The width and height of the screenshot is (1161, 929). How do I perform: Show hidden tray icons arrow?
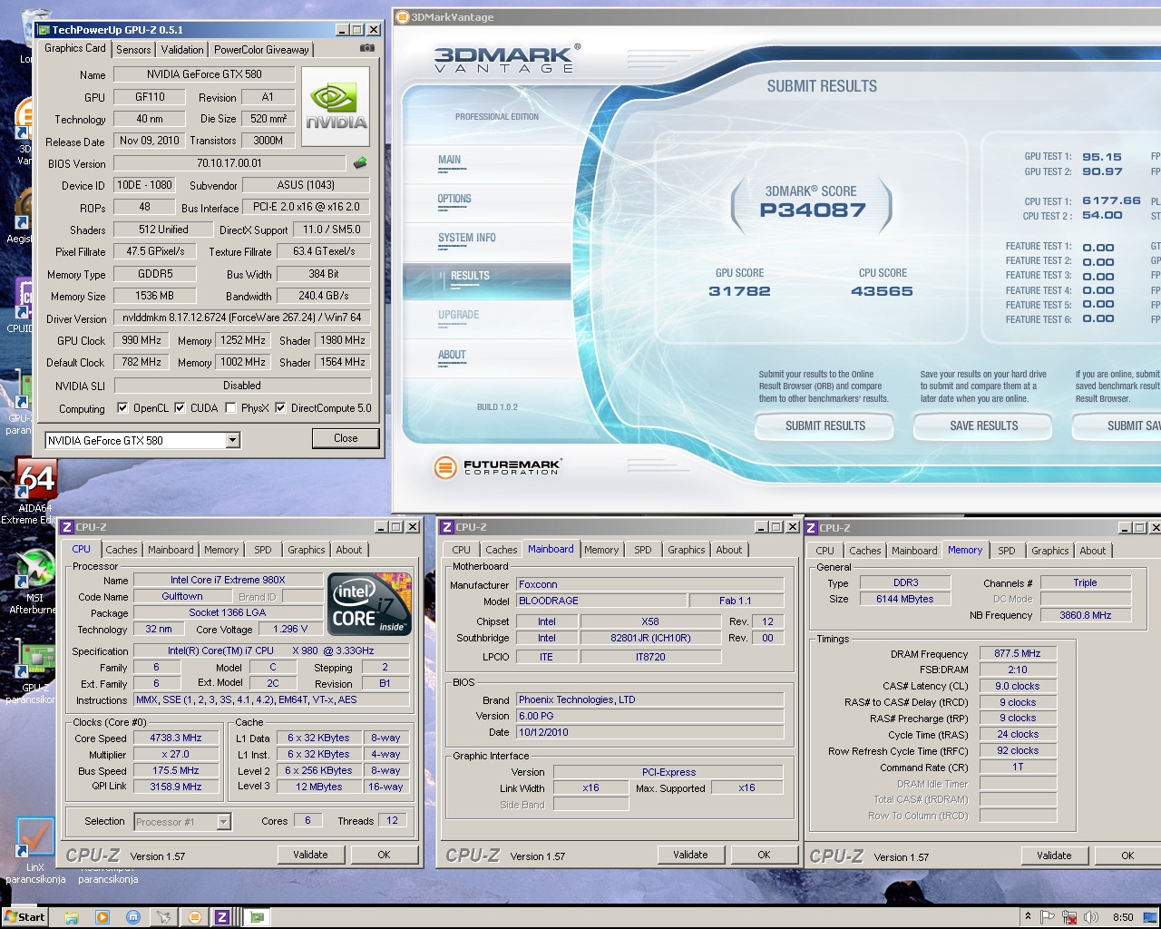(1028, 916)
